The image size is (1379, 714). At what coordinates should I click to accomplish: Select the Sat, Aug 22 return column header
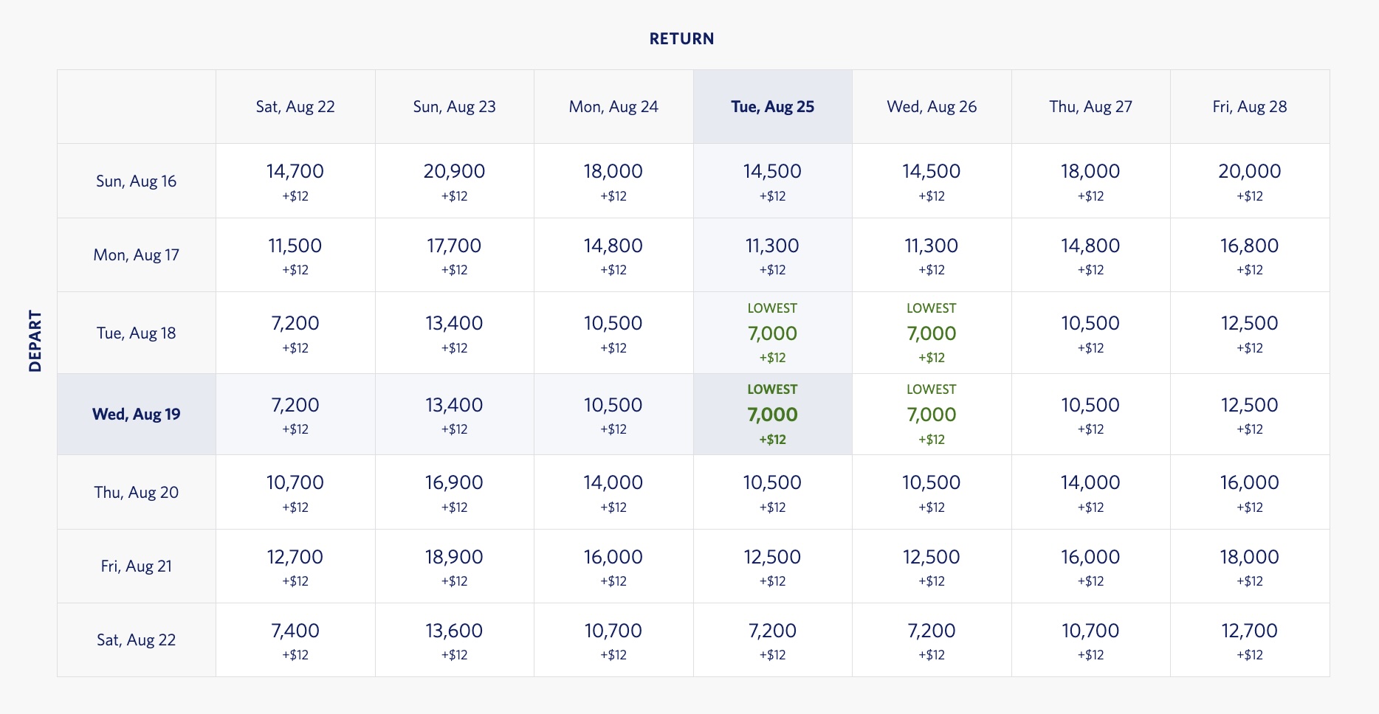295,107
